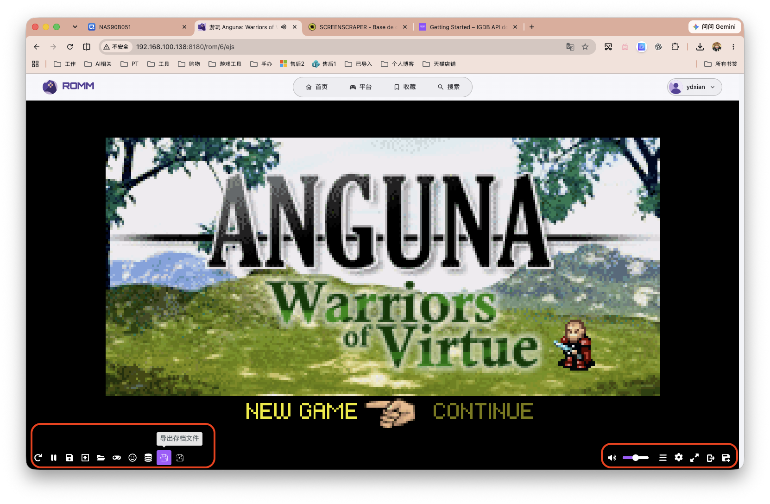Open the folder icon in emulator toolbar

(x=101, y=458)
